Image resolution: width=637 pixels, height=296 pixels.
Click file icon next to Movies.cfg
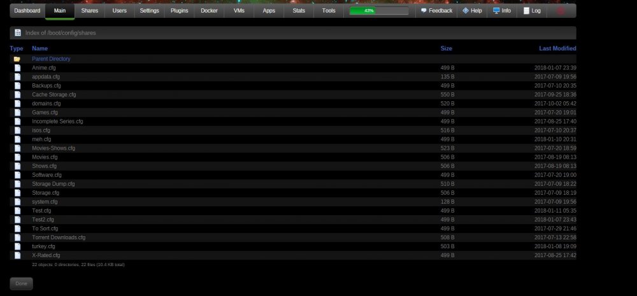point(17,157)
